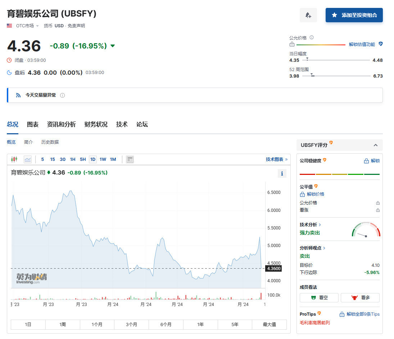This screenshot has height=339, width=394.
Task: Expand 分析师观点 section arrow
Action: 324,248
